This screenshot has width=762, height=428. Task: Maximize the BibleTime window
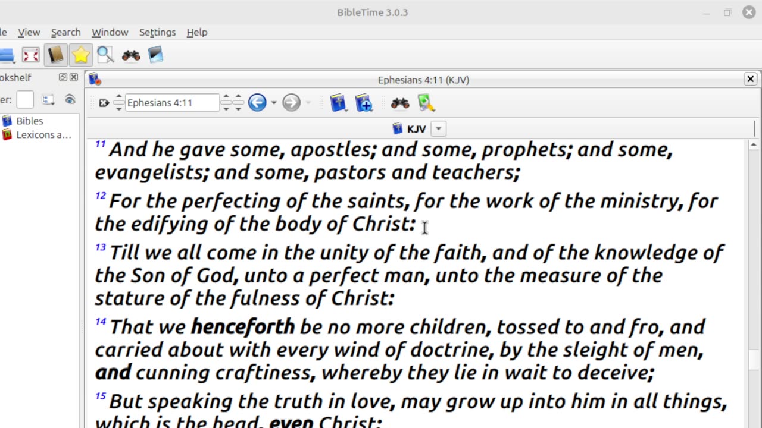point(727,12)
